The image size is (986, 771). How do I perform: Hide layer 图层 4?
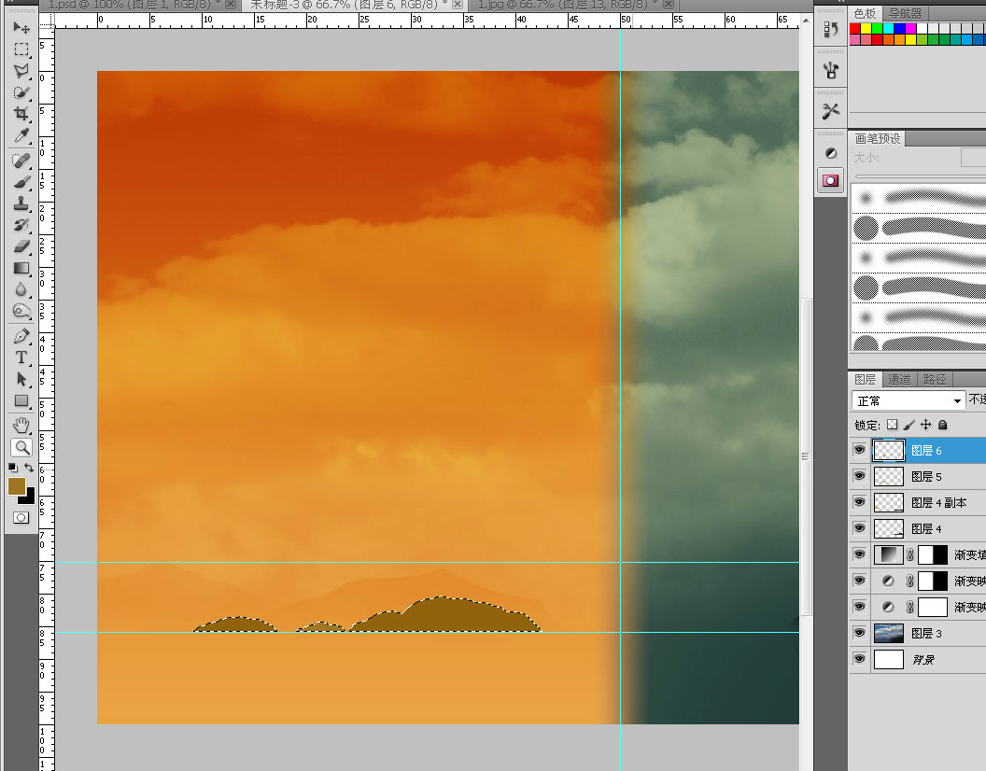[x=860, y=528]
